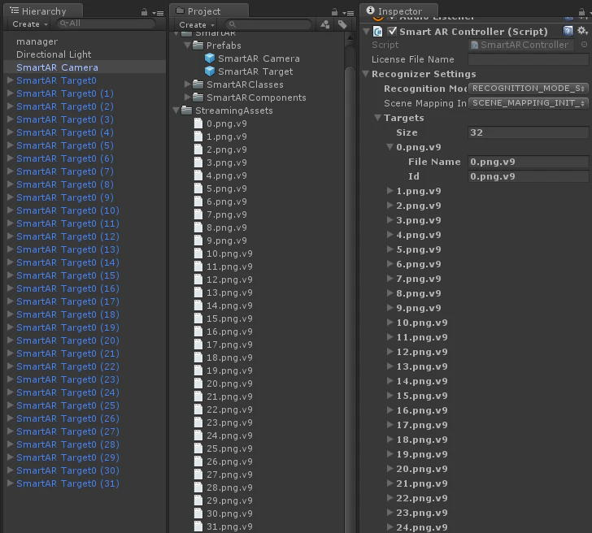Expand the 16.png.v9 target element

390,410
